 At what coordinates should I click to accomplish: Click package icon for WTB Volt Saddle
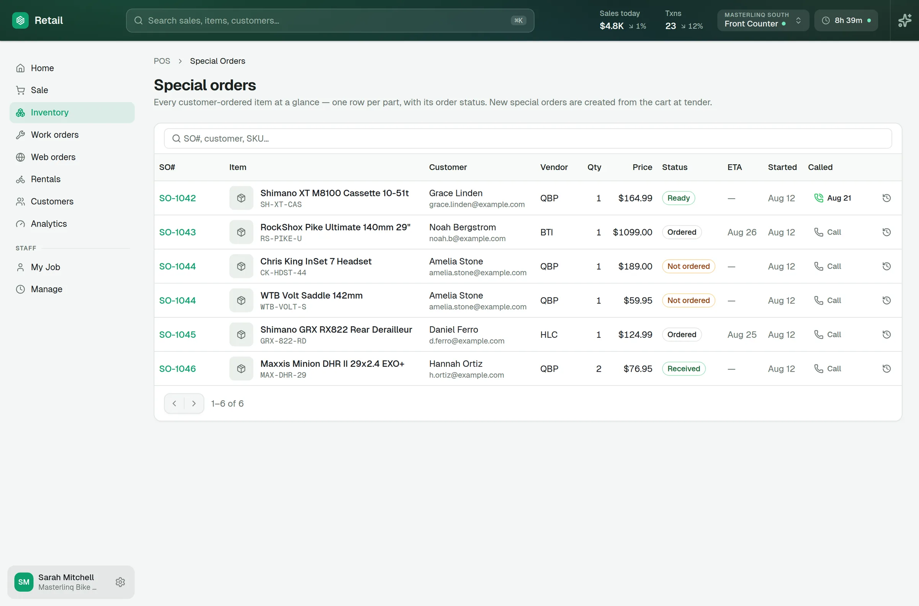tap(241, 300)
